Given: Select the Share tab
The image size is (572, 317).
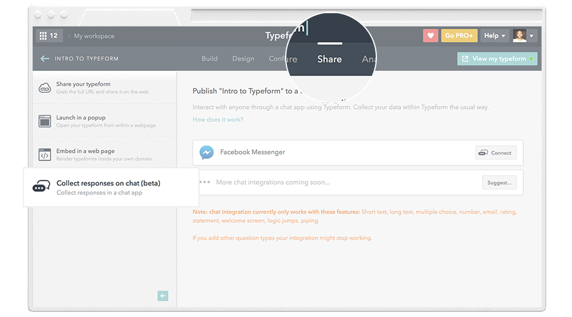Looking at the screenshot, I should click(x=329, y=59).
